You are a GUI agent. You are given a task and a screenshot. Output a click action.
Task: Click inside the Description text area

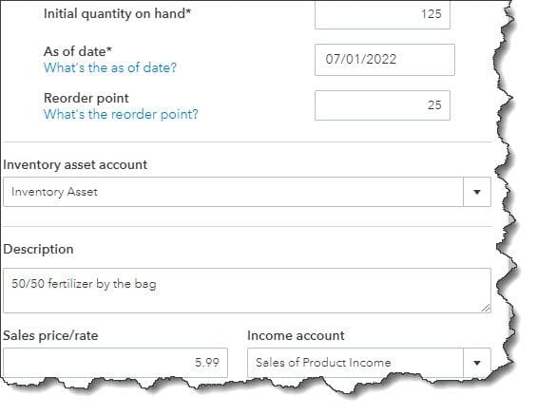(247, 291)
